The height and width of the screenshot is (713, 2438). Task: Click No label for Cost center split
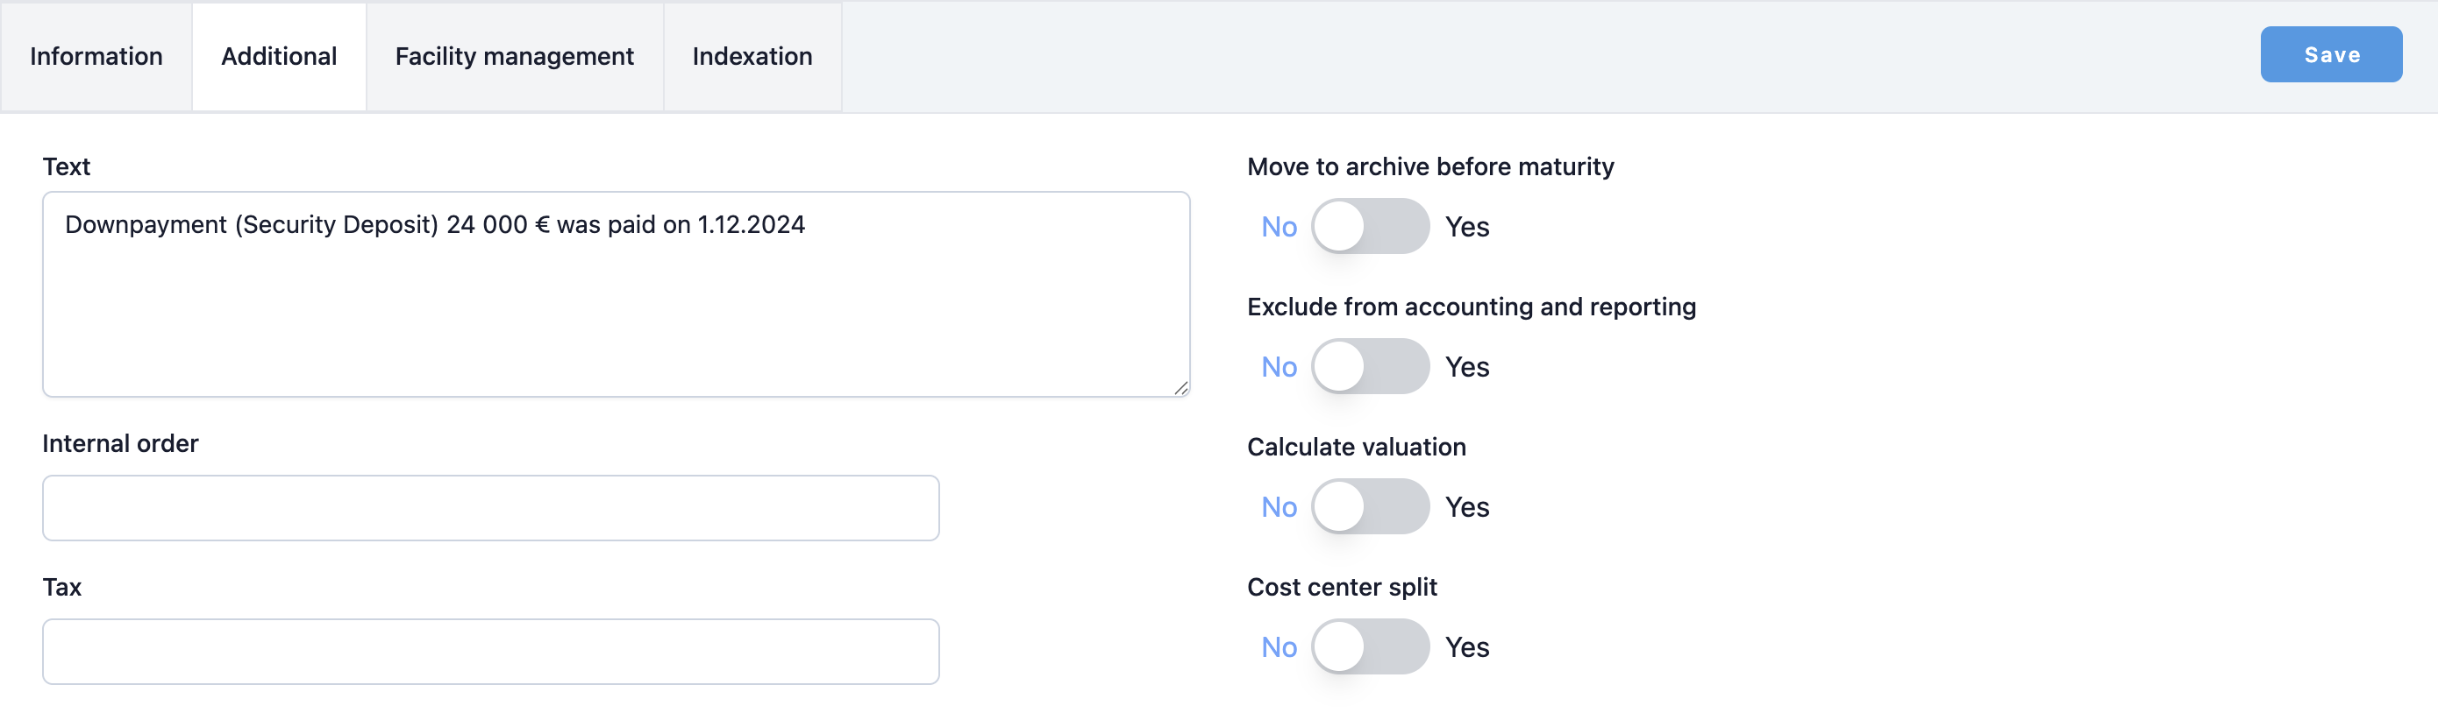(1279, 646)
